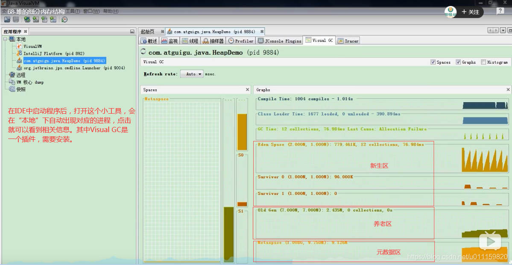512x265 pixels.
Task: Switch to the 线程 tab
Action: 190,41
